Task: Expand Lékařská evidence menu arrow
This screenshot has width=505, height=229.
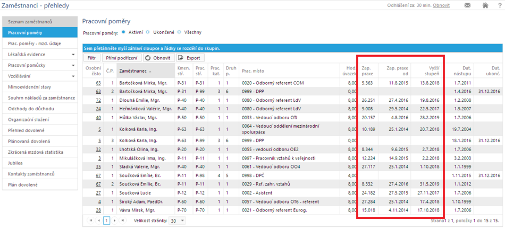Action: [73, 55]
